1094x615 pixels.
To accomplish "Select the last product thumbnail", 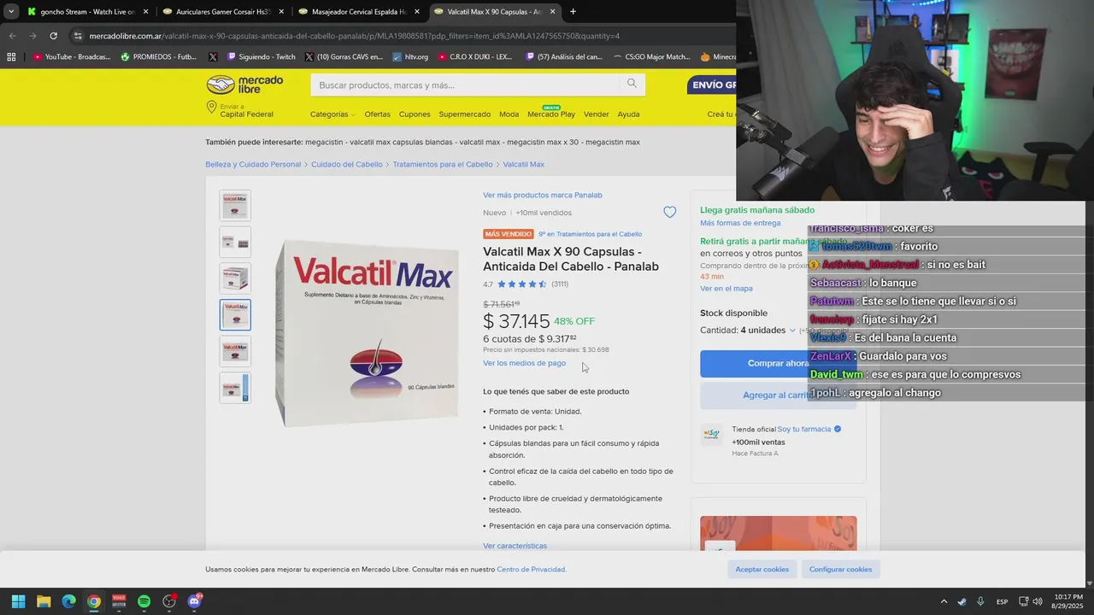I will click(235, 388).
